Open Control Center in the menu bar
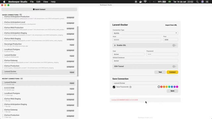The width and height of the screenshot is (212, 119). tap(207, 2)
